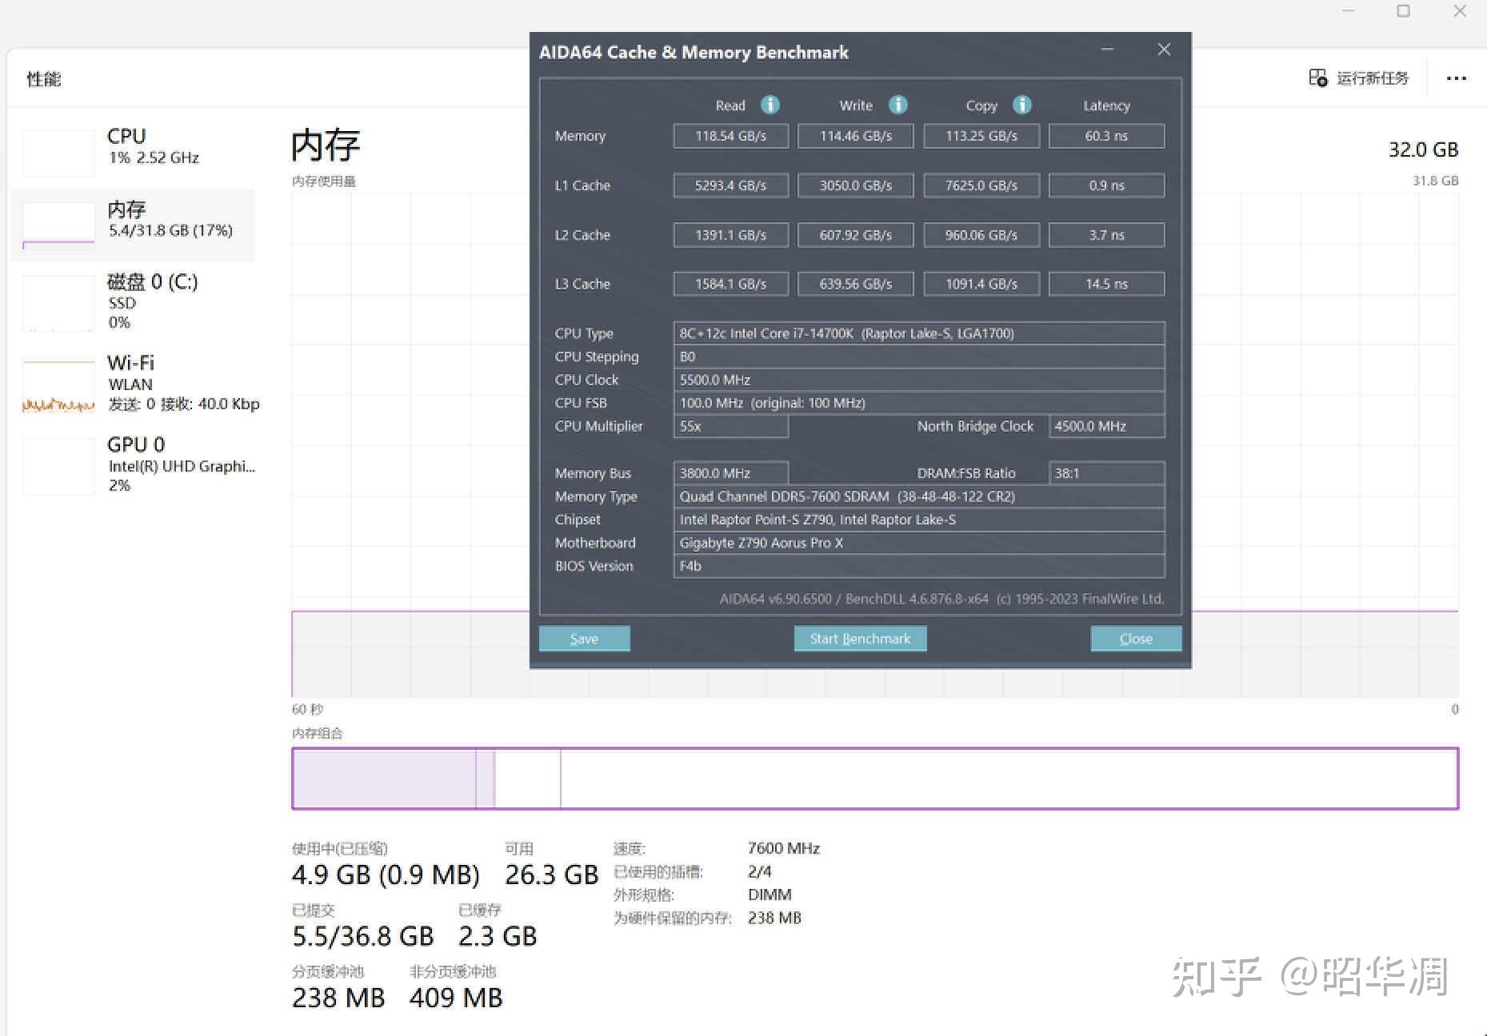Click Memory Type field DDR5-7600 SDRAM
The height and width of the screenshot is (1036, 1487).
coord(919,496)
